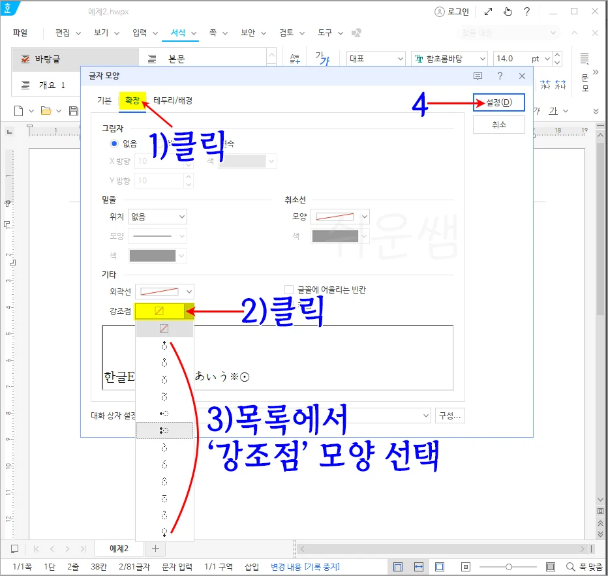
Task: Click the New document icon
Action: coord(18,110)
